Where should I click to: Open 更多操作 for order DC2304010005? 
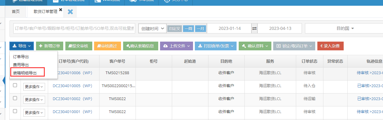34,87
